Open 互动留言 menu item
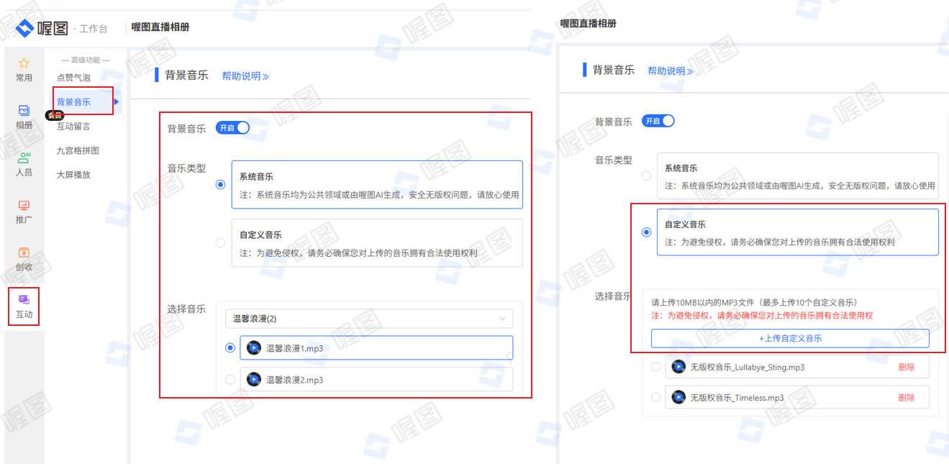Image resolution: width=949 pixels, height=464 pixels. 73,127
